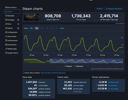Click the game banner thumbnail

[x=31, y=17]
